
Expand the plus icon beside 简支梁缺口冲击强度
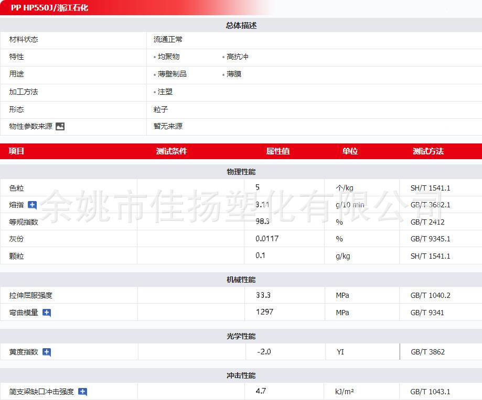coord(82,392)
